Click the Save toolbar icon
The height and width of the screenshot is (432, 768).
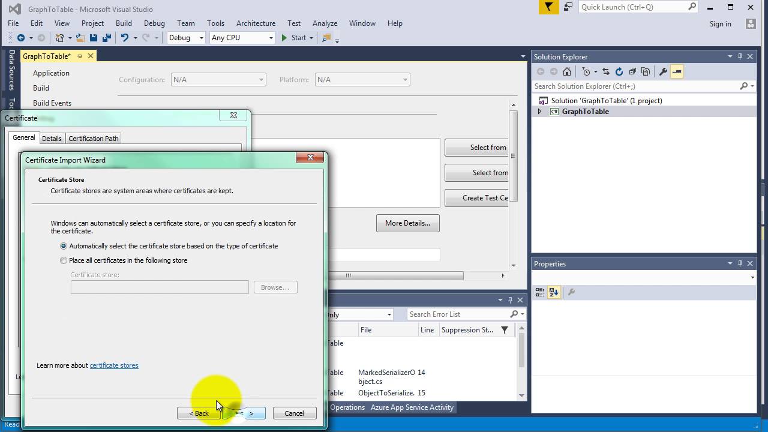[x=94, y=38]
